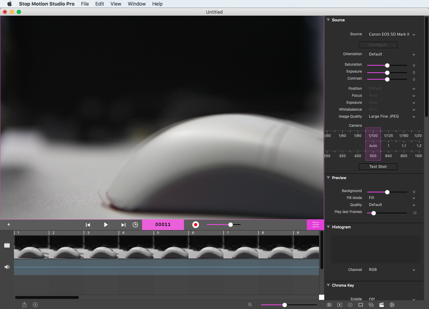Select shutter speed 1/80

(x=358, y=135)
